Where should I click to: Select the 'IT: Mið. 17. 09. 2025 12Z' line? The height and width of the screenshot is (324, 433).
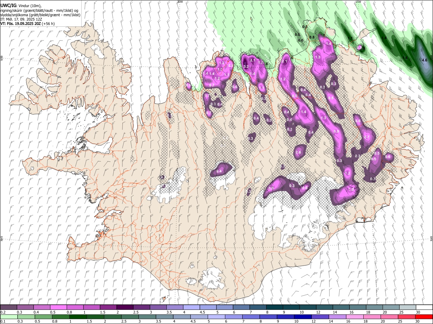coord(21,19)
